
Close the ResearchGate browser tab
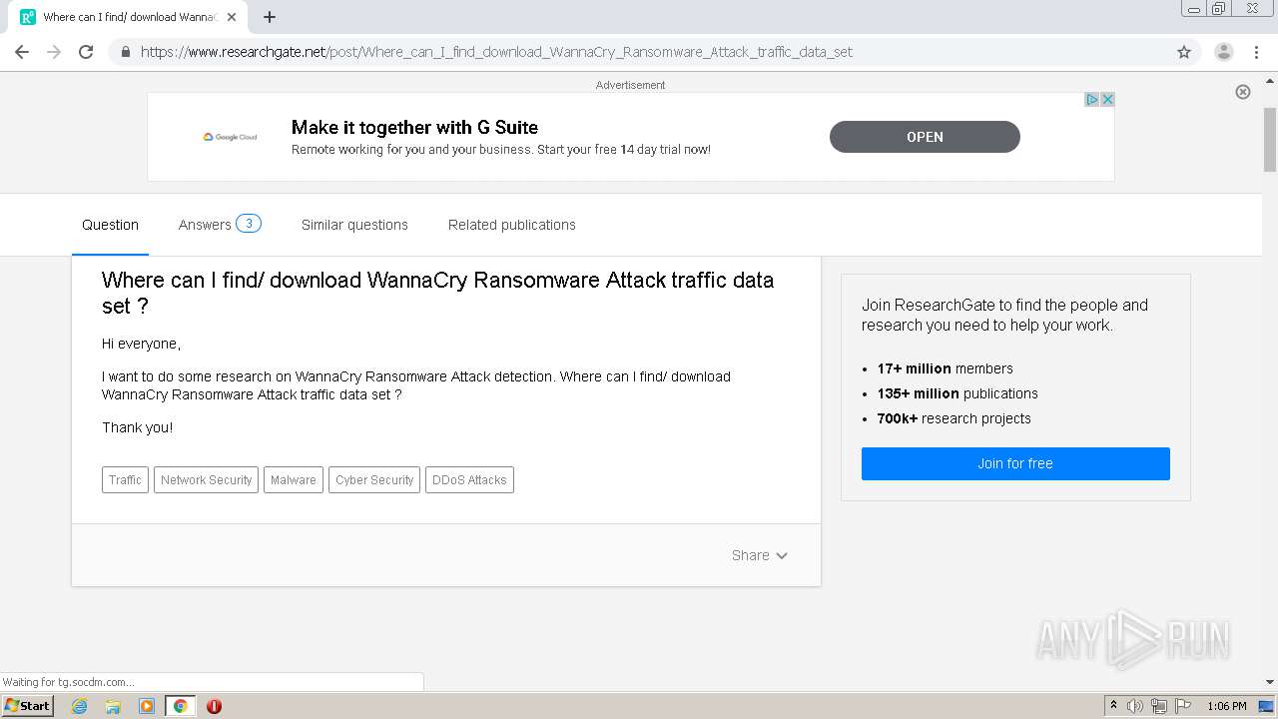[x=232, y=17]
